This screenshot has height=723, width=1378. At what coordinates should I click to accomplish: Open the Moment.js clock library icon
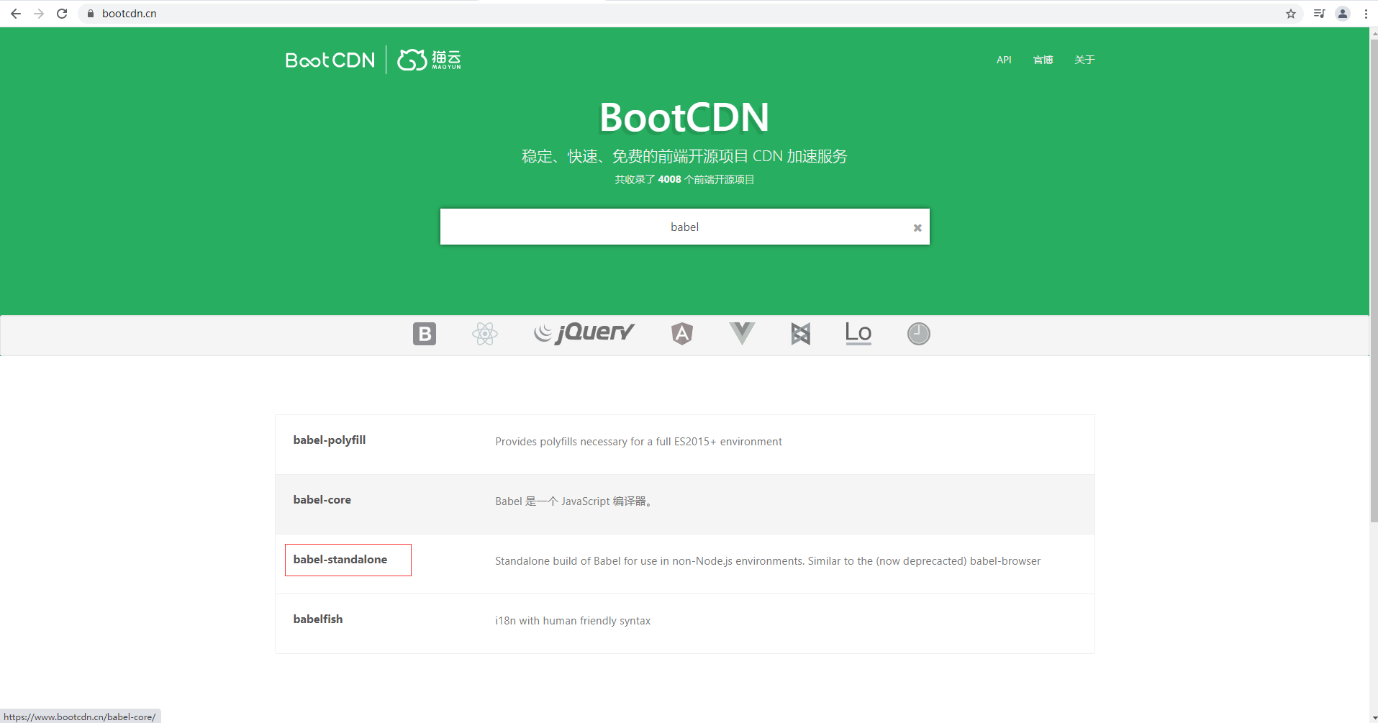(x=919, y=334)
